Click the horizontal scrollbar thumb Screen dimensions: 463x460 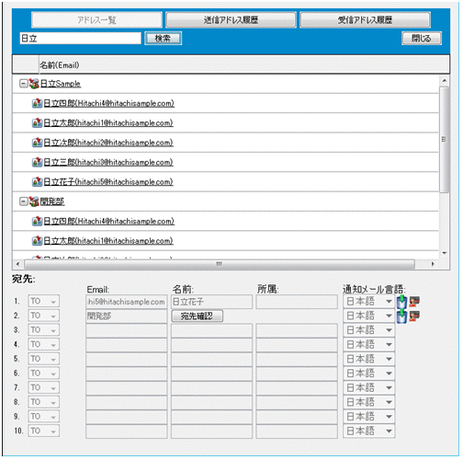(x=220, y=264)
